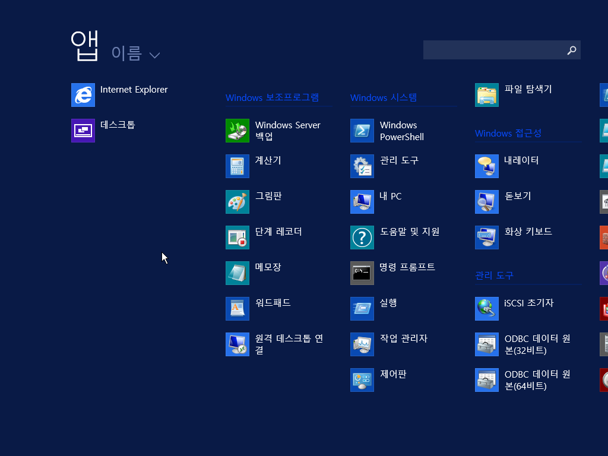Screen dimensions: 608x456
Task: Click the 그림판 label text
Action: pyautogui.click(x=268, y=196)
